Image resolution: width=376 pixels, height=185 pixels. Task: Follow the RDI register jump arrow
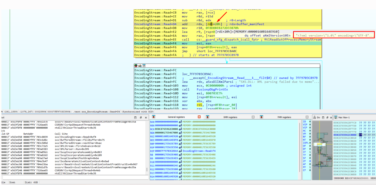pos(180,140)
